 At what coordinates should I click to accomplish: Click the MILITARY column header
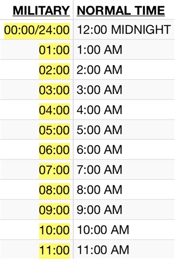click(41, 11)
